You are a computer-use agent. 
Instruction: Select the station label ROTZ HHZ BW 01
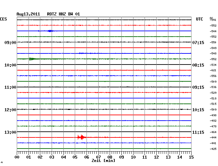click(63, 14)
